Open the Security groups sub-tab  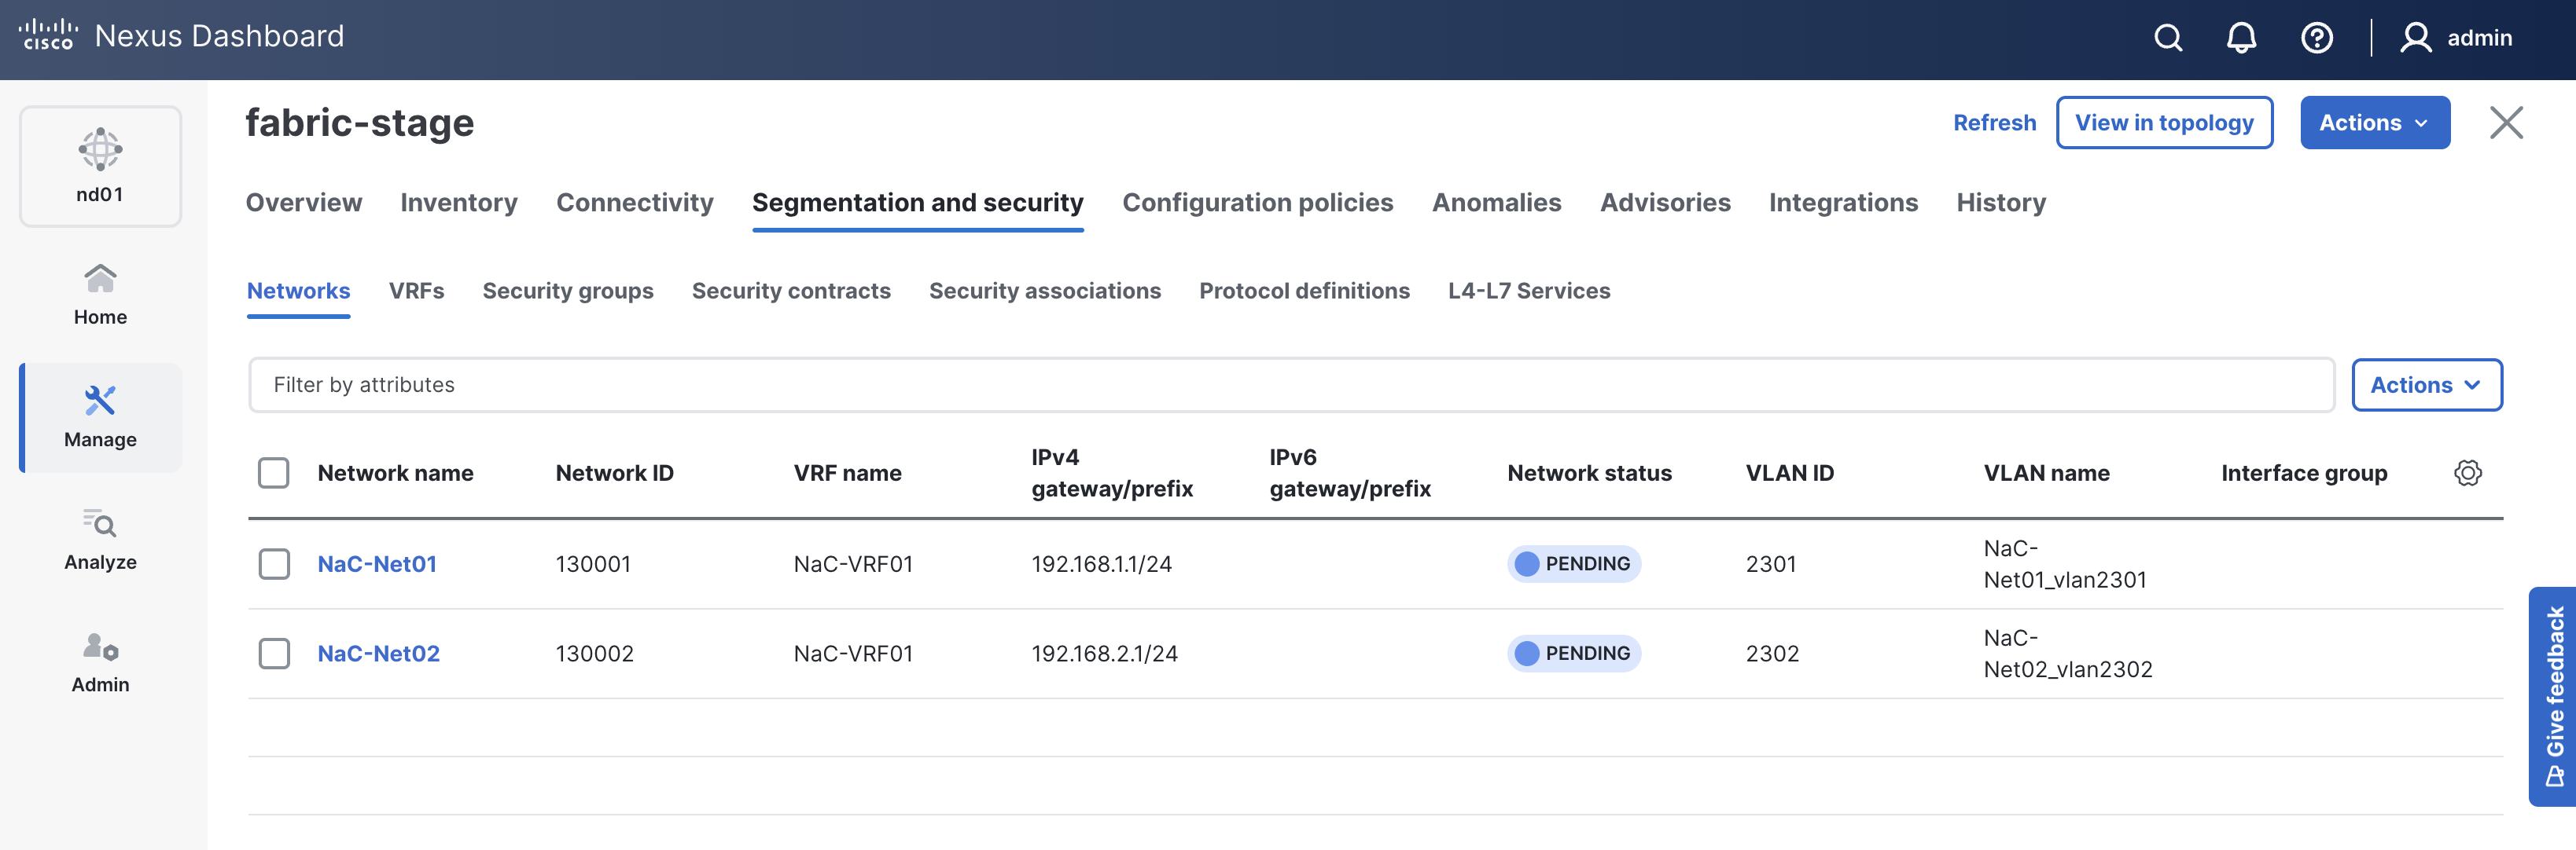click(x=567, y=291)
